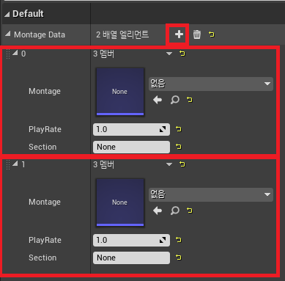Collapse the Default category
The image size is (285, 281).
pyautogui.click(x=7, y=15)
